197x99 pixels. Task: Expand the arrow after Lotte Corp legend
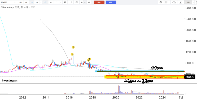tap(29, 7)
